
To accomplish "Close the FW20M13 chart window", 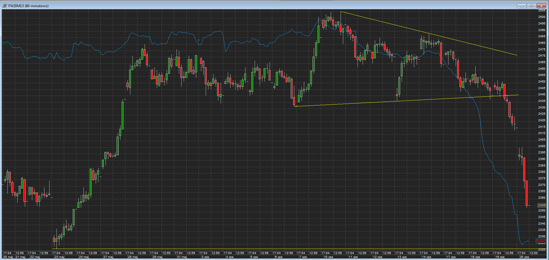I will click(x=541, y=6).
